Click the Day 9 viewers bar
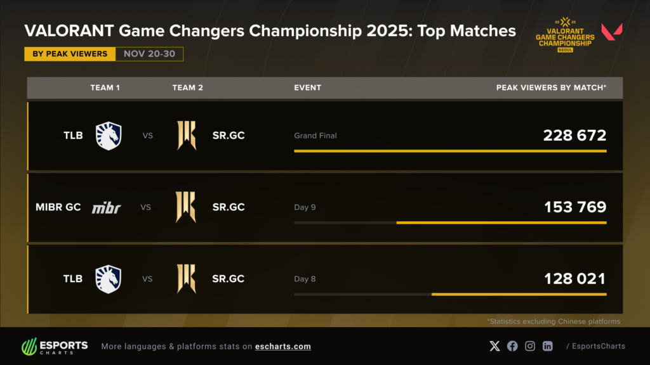The height and width of the screenshot is (365, 650). coord(501,222)
